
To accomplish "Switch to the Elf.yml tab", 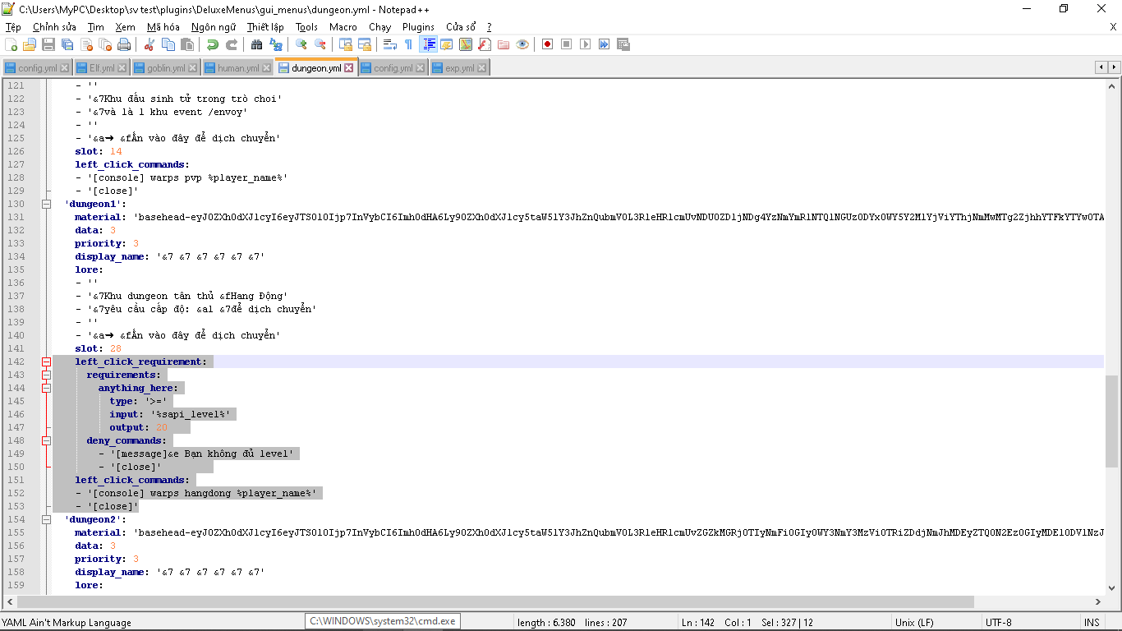I will tap(102, 68).
